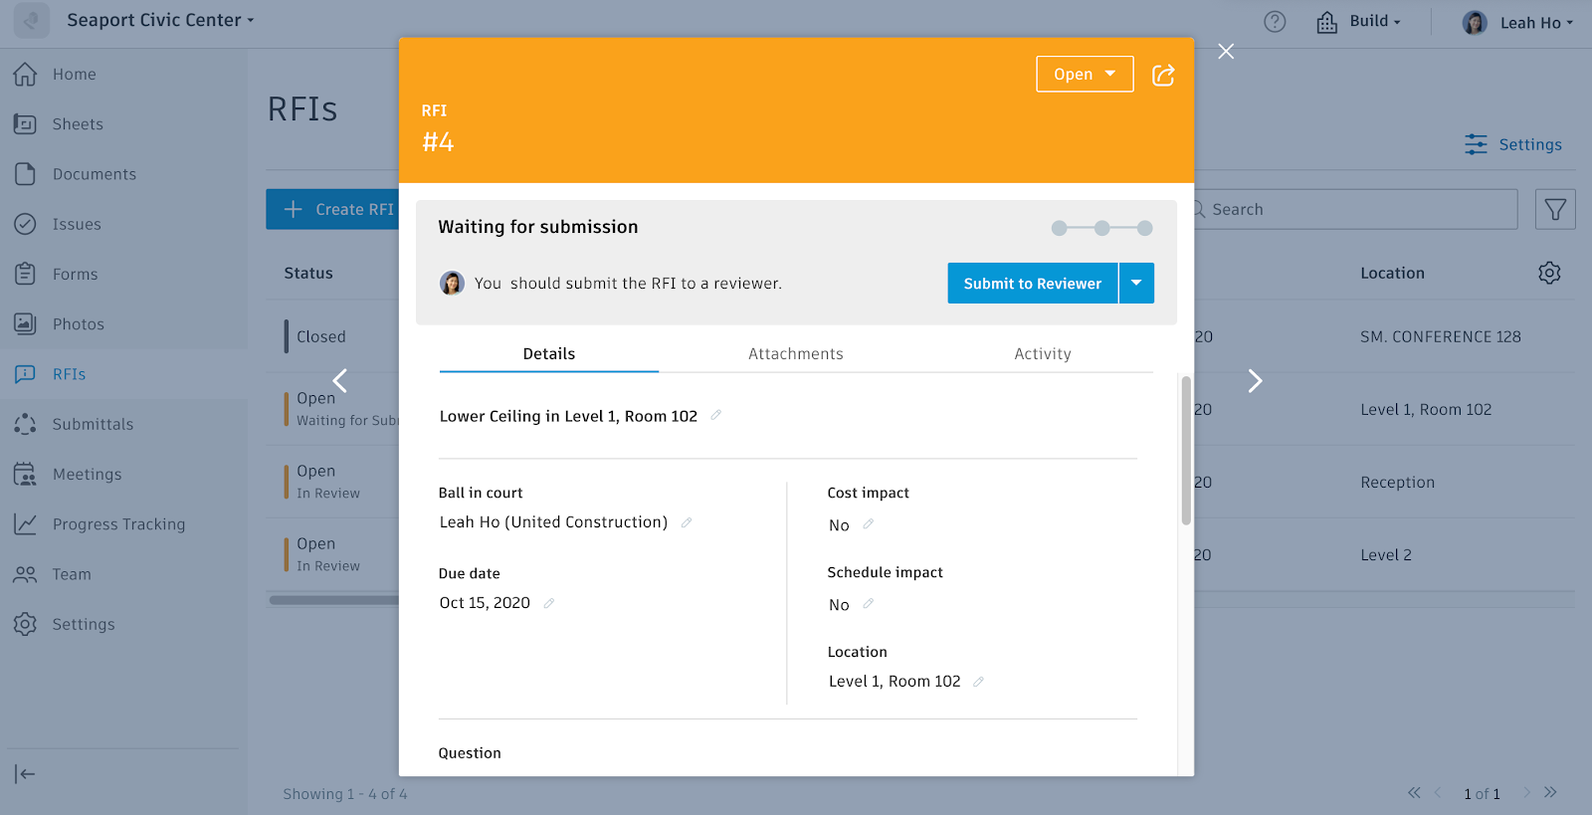Open the Issues page
This screenshot has width=1592, height=815.
click(x=77, y=224)
